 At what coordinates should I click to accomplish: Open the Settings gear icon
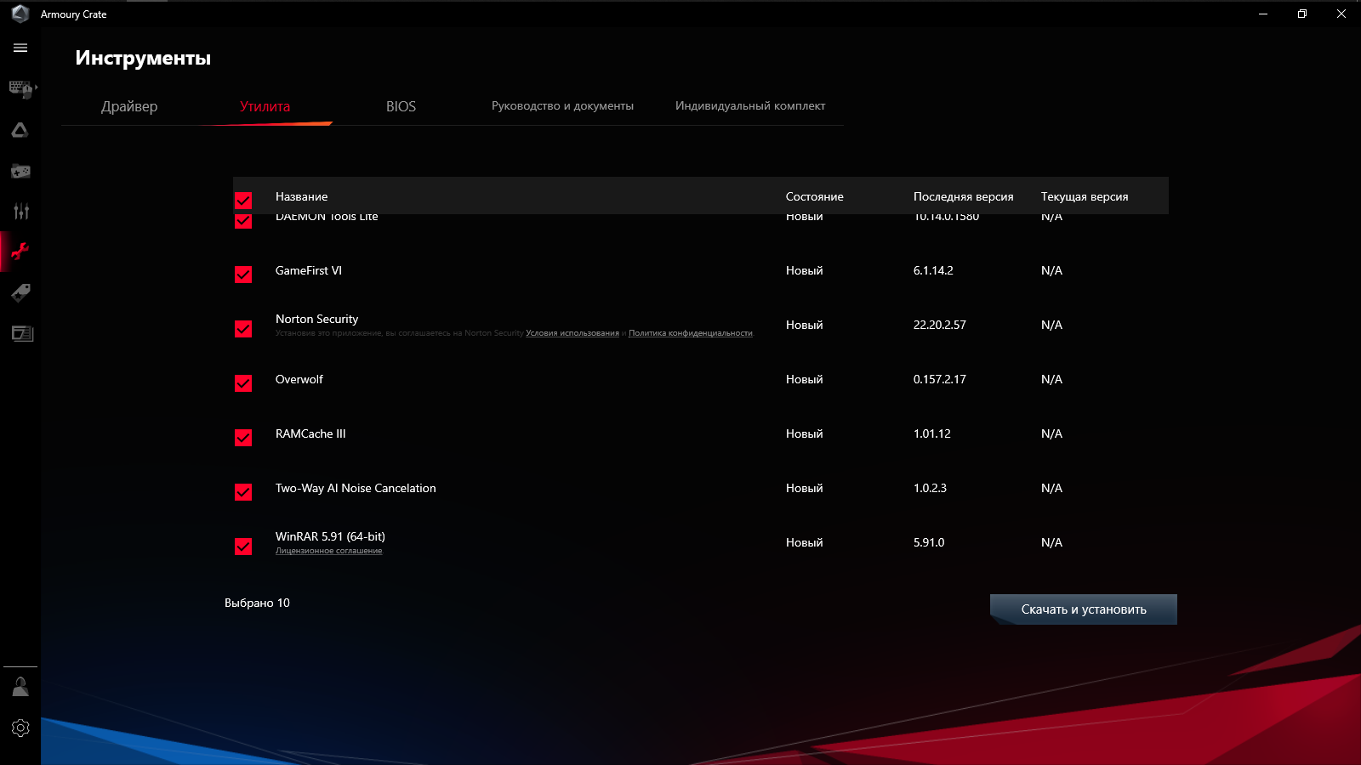click(x=20, y=728)
